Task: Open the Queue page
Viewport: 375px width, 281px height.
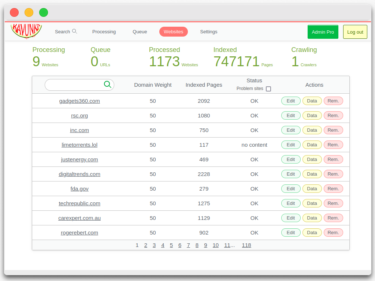Action: (140, 32)
